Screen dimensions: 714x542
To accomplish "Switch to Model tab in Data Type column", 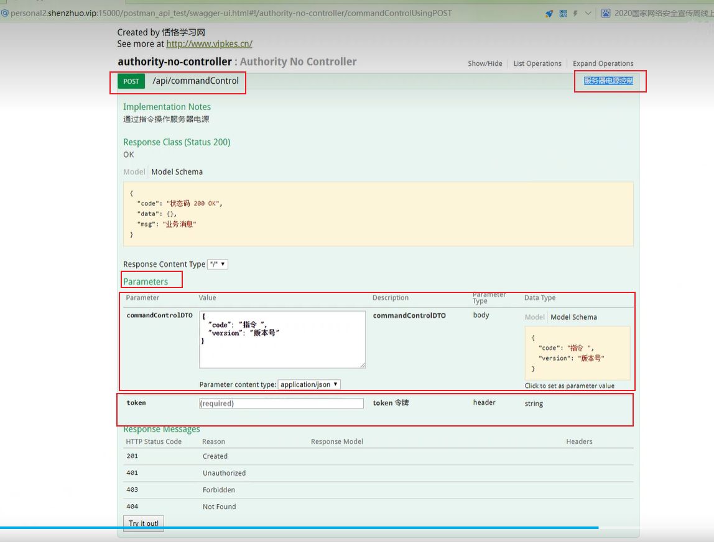I will (x=534, y=317).
